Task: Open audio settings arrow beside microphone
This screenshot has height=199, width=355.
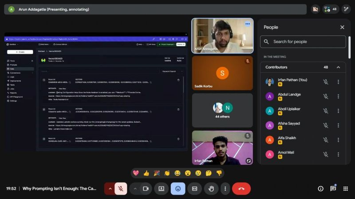Action: tap(110, 188)
